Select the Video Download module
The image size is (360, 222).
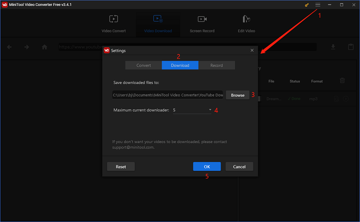click(158, 24)
